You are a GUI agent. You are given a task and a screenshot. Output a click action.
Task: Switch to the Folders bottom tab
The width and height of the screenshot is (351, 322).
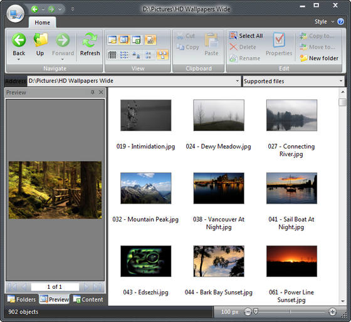point(21,299)
